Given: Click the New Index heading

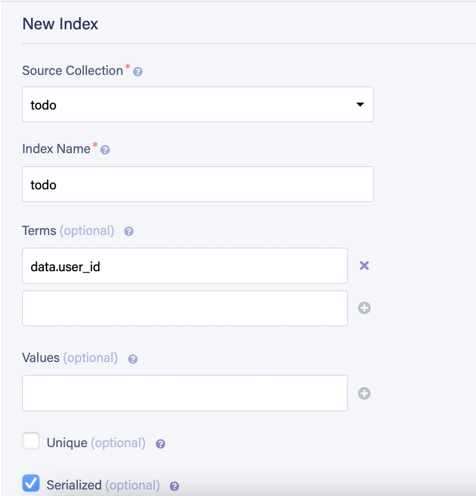Looking at the screenshot, I should pos(60,24).
